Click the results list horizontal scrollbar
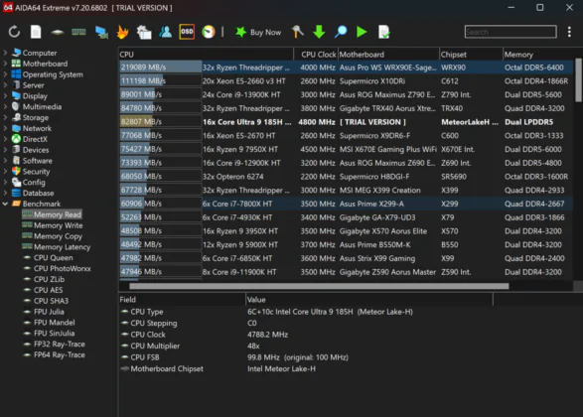This screenshot has height=417, width=583. pyautogui.click(x=319, y=286)
